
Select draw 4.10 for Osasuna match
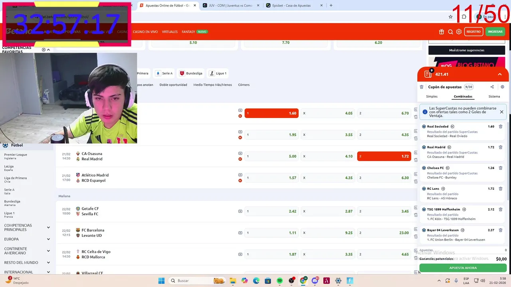click(328, 156)
